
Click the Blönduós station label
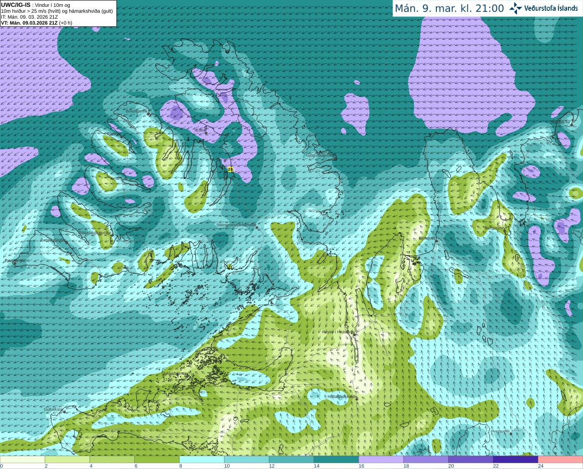click(x=427, y=238)
